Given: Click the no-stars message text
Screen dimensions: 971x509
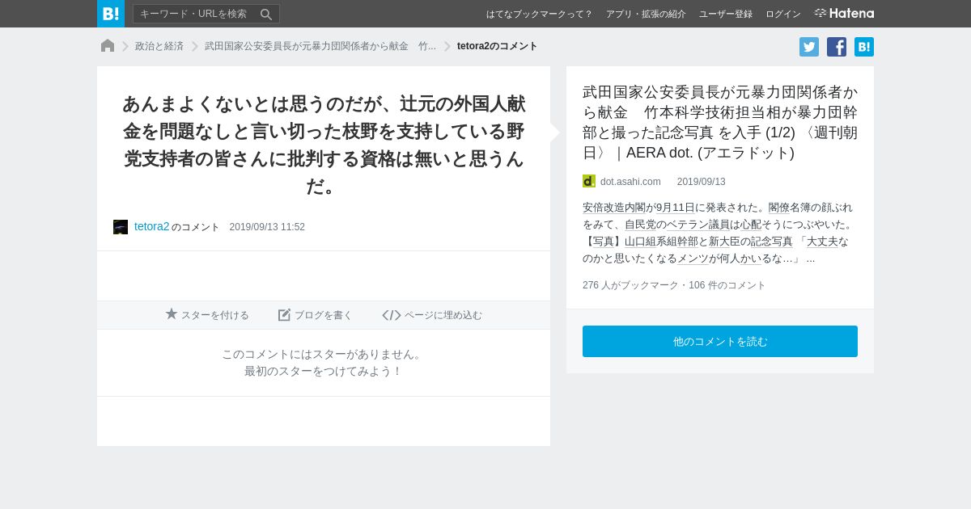Looking at the screenshot, I should 324,363.
